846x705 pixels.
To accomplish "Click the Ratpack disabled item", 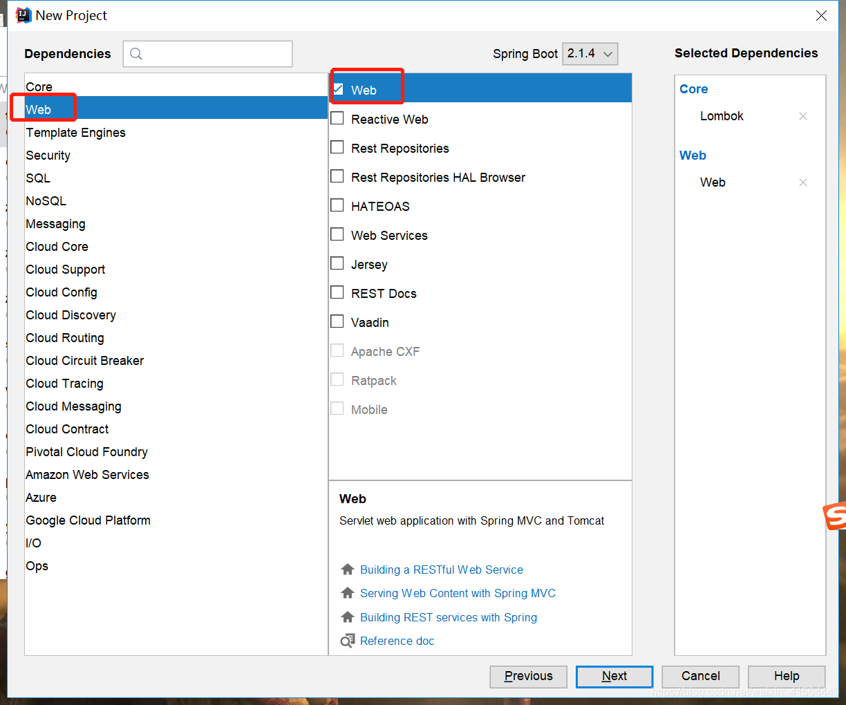I will (373, 381).
